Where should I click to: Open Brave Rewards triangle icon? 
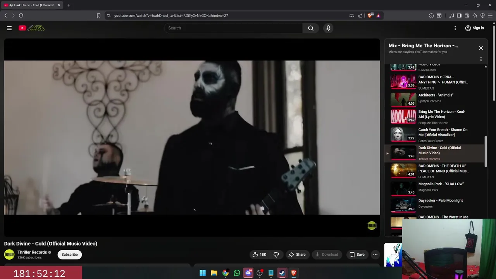378,15
